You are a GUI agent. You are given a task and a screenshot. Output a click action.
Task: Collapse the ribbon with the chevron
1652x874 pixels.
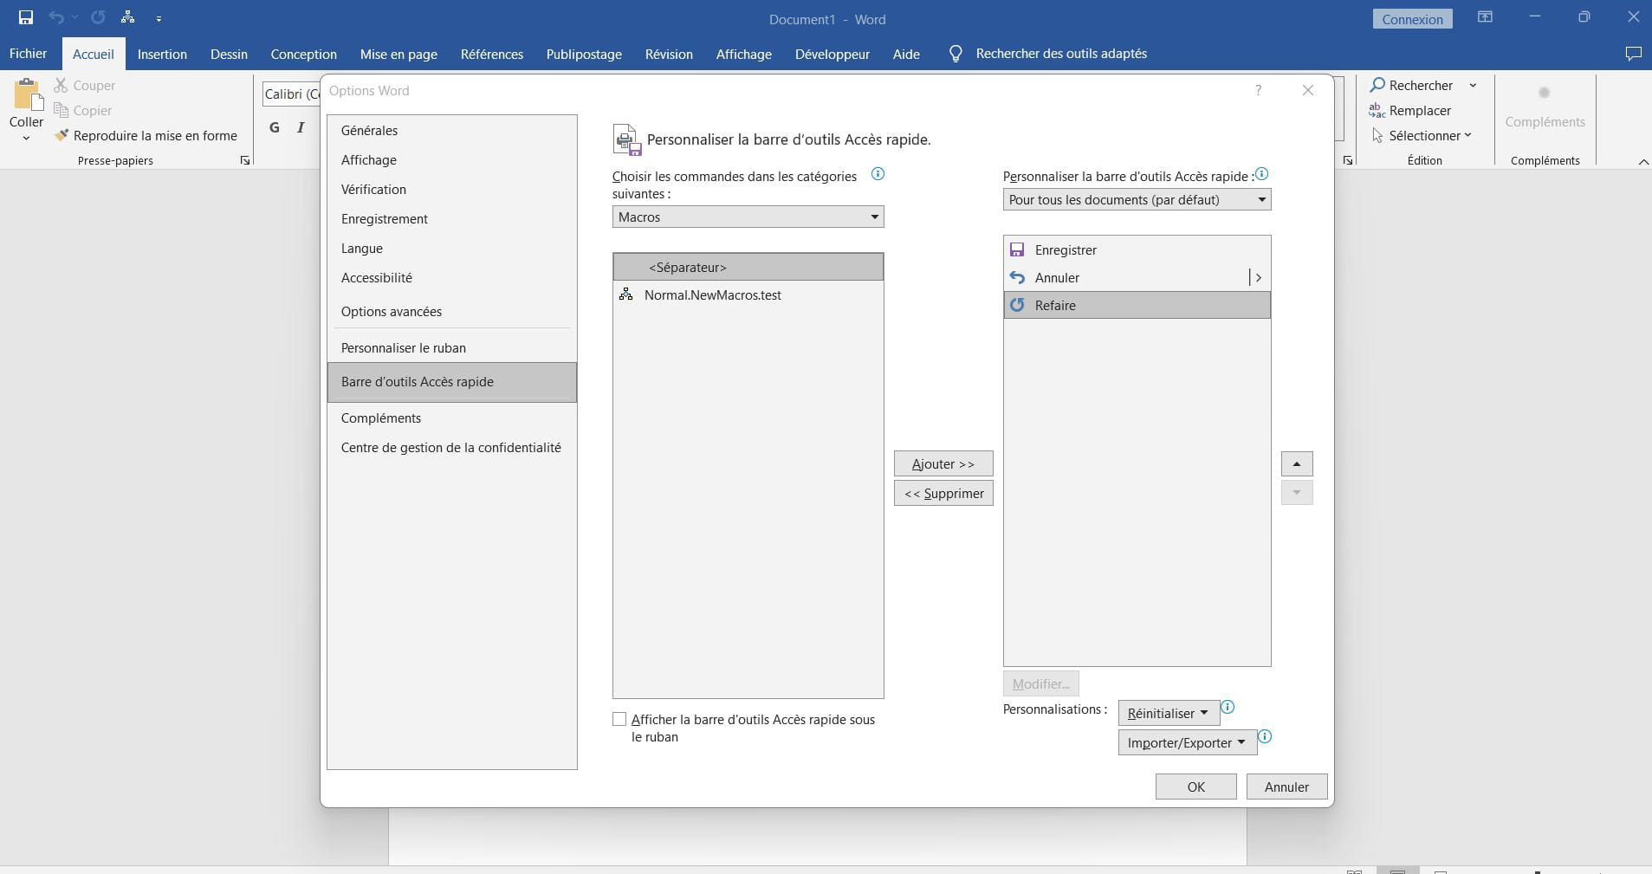[1642, 162]
